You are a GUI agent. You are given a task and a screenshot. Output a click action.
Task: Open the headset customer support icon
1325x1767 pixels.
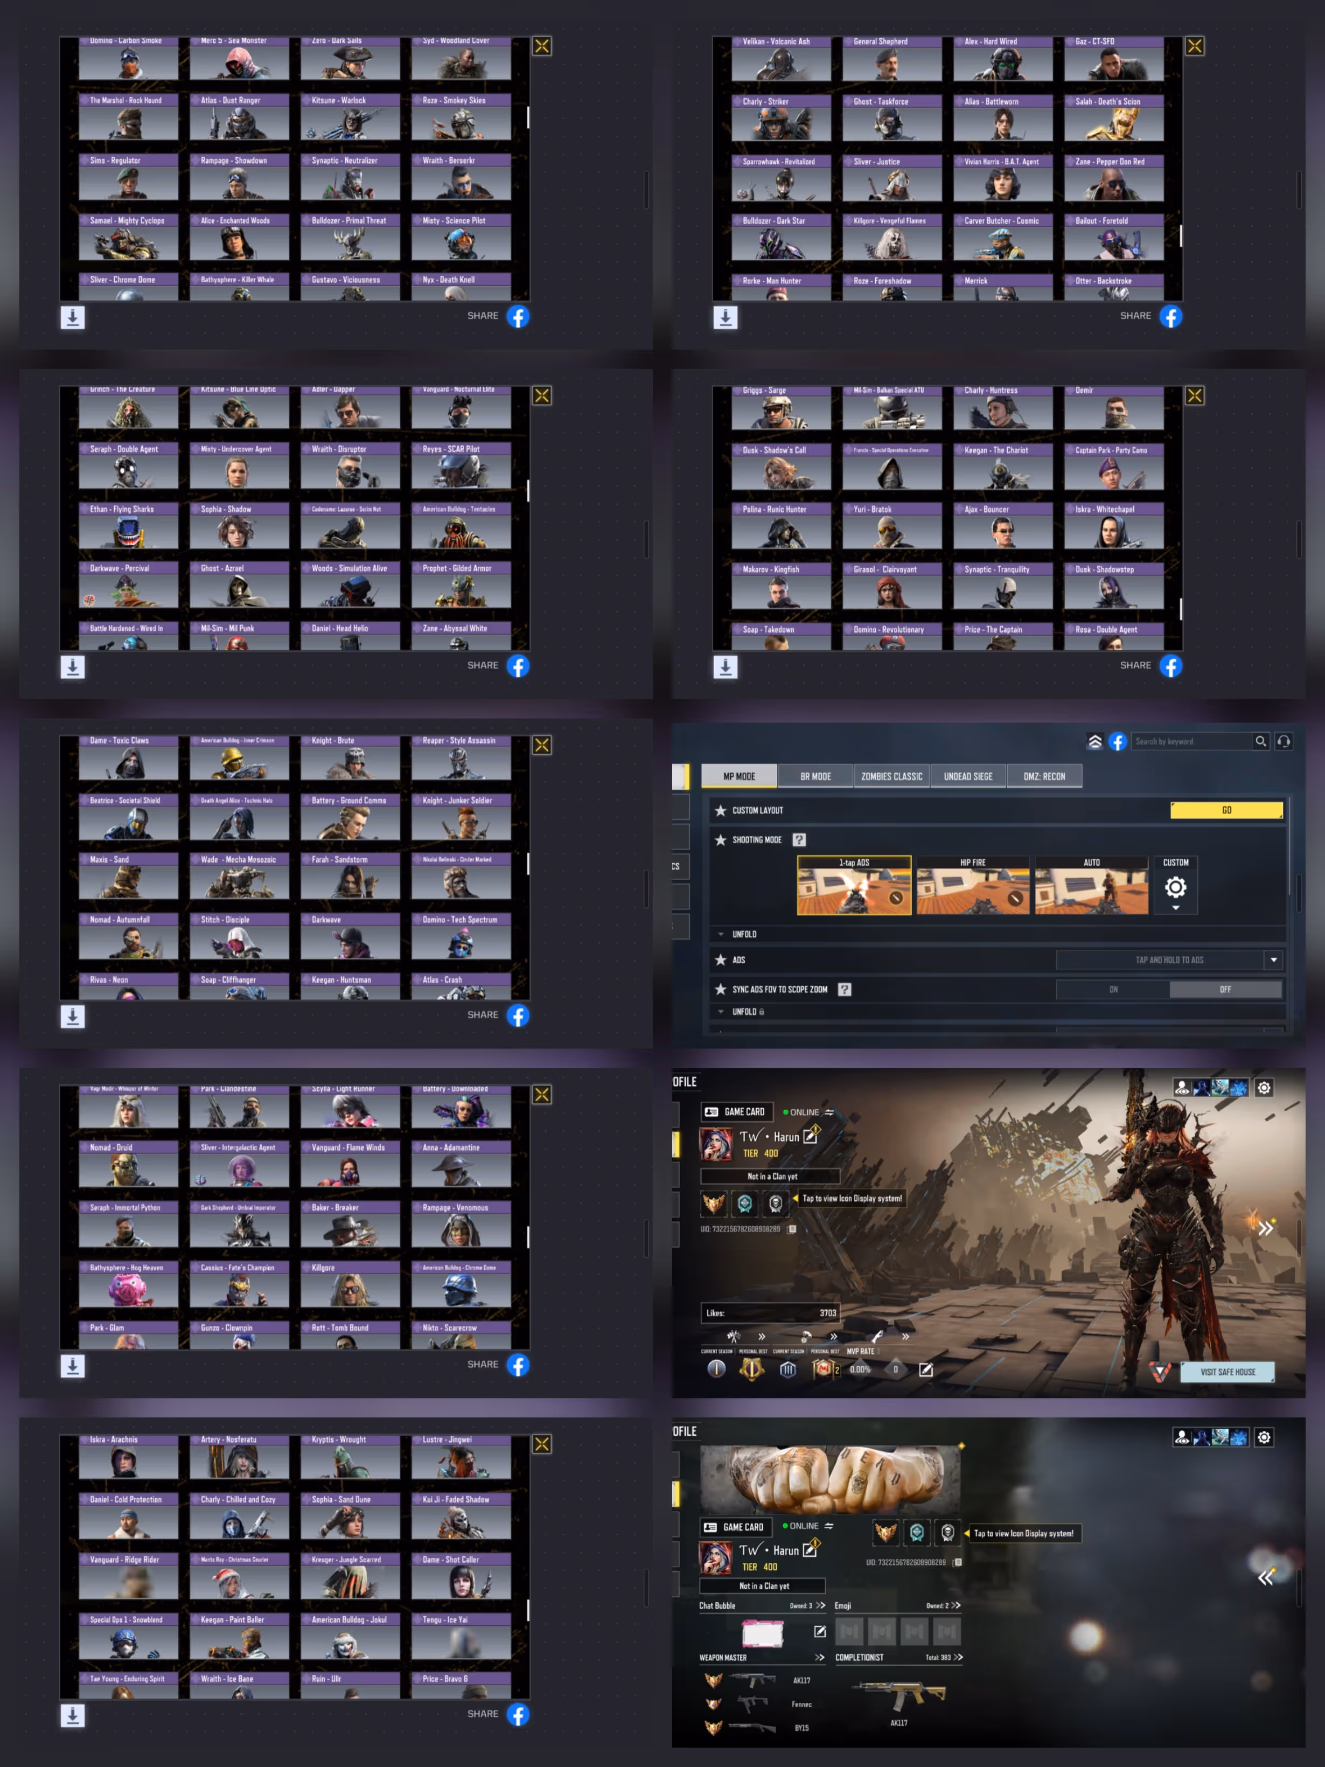[x=1284, y=741]
